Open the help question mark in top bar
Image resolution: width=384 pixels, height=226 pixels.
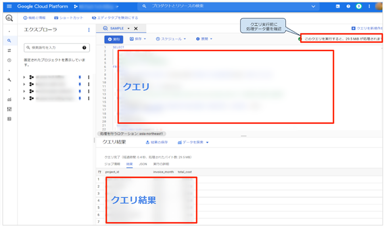coord(348,6)
